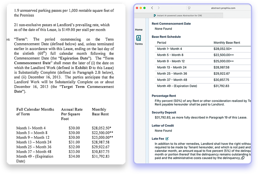Screen dimensions: 258x174
Task: Click the copy icon after late fee text
Action: (x=243, y=158)
